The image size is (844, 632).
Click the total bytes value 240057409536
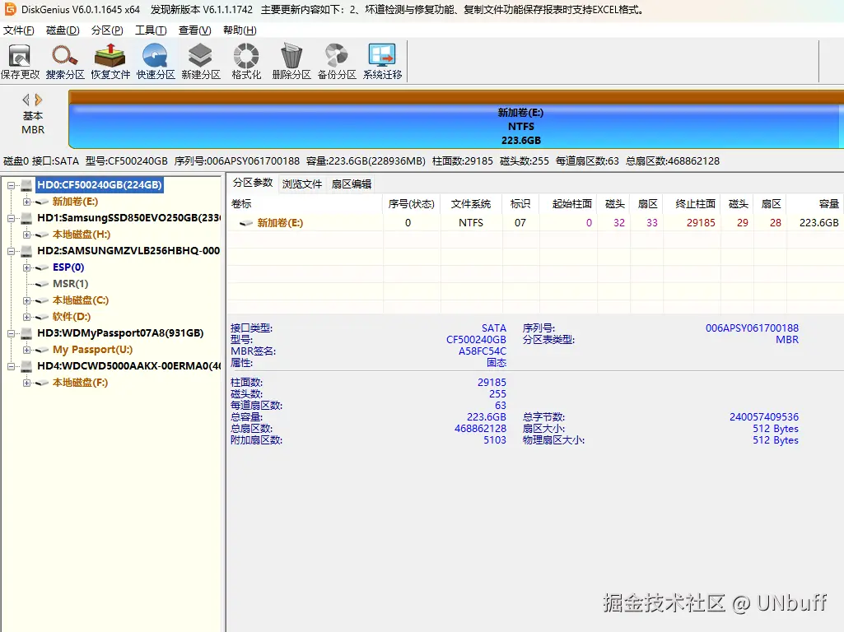764,417
